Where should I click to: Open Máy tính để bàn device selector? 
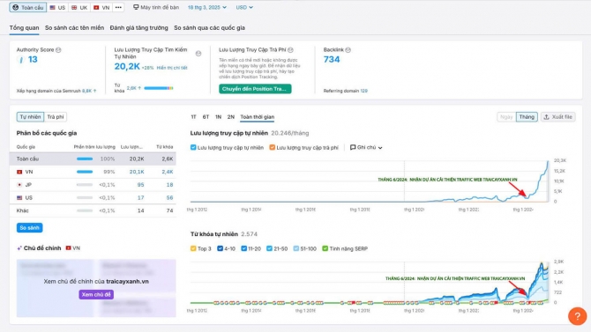click(156, 8)
